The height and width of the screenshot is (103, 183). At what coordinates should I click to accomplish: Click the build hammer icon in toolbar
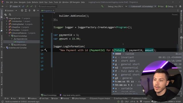coord(102,6)
